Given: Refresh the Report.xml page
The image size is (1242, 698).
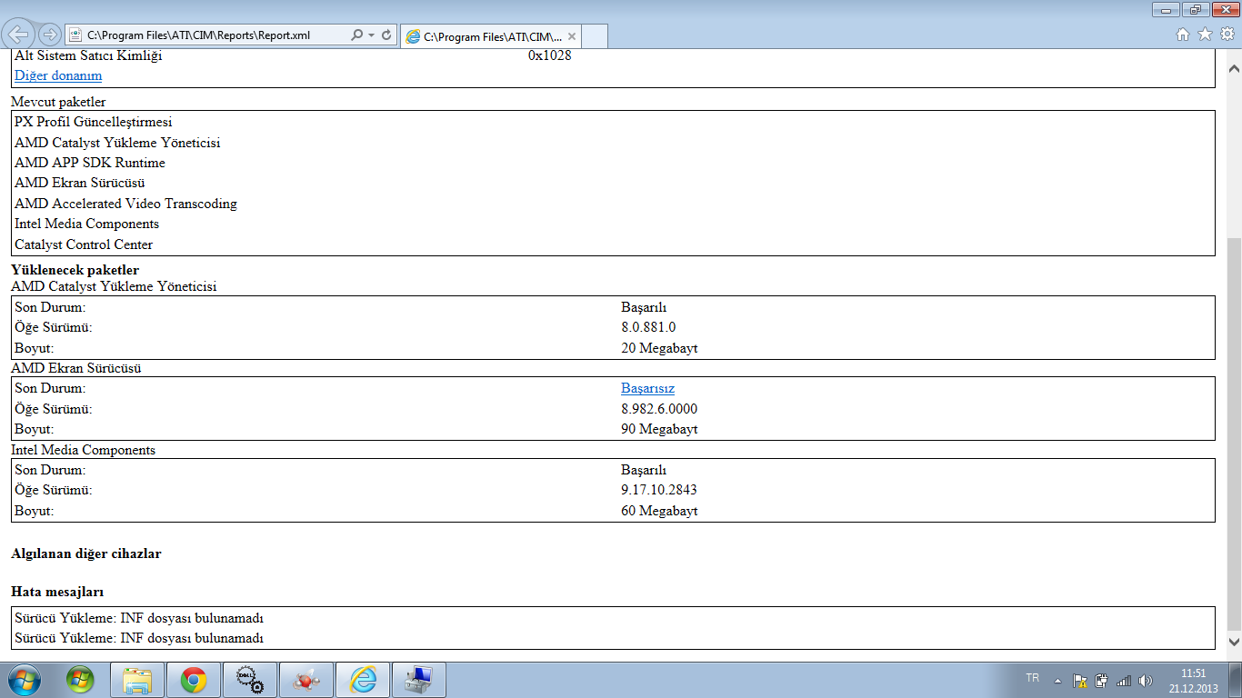Looking at the screenshot, I should tap(386, 35).
